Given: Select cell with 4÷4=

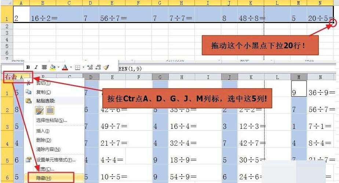Looking at the screenshot, I should 112,156.
